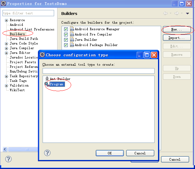Expand the Java Editor node
Viewport: 195px width, 169px height.
[6, 53]
